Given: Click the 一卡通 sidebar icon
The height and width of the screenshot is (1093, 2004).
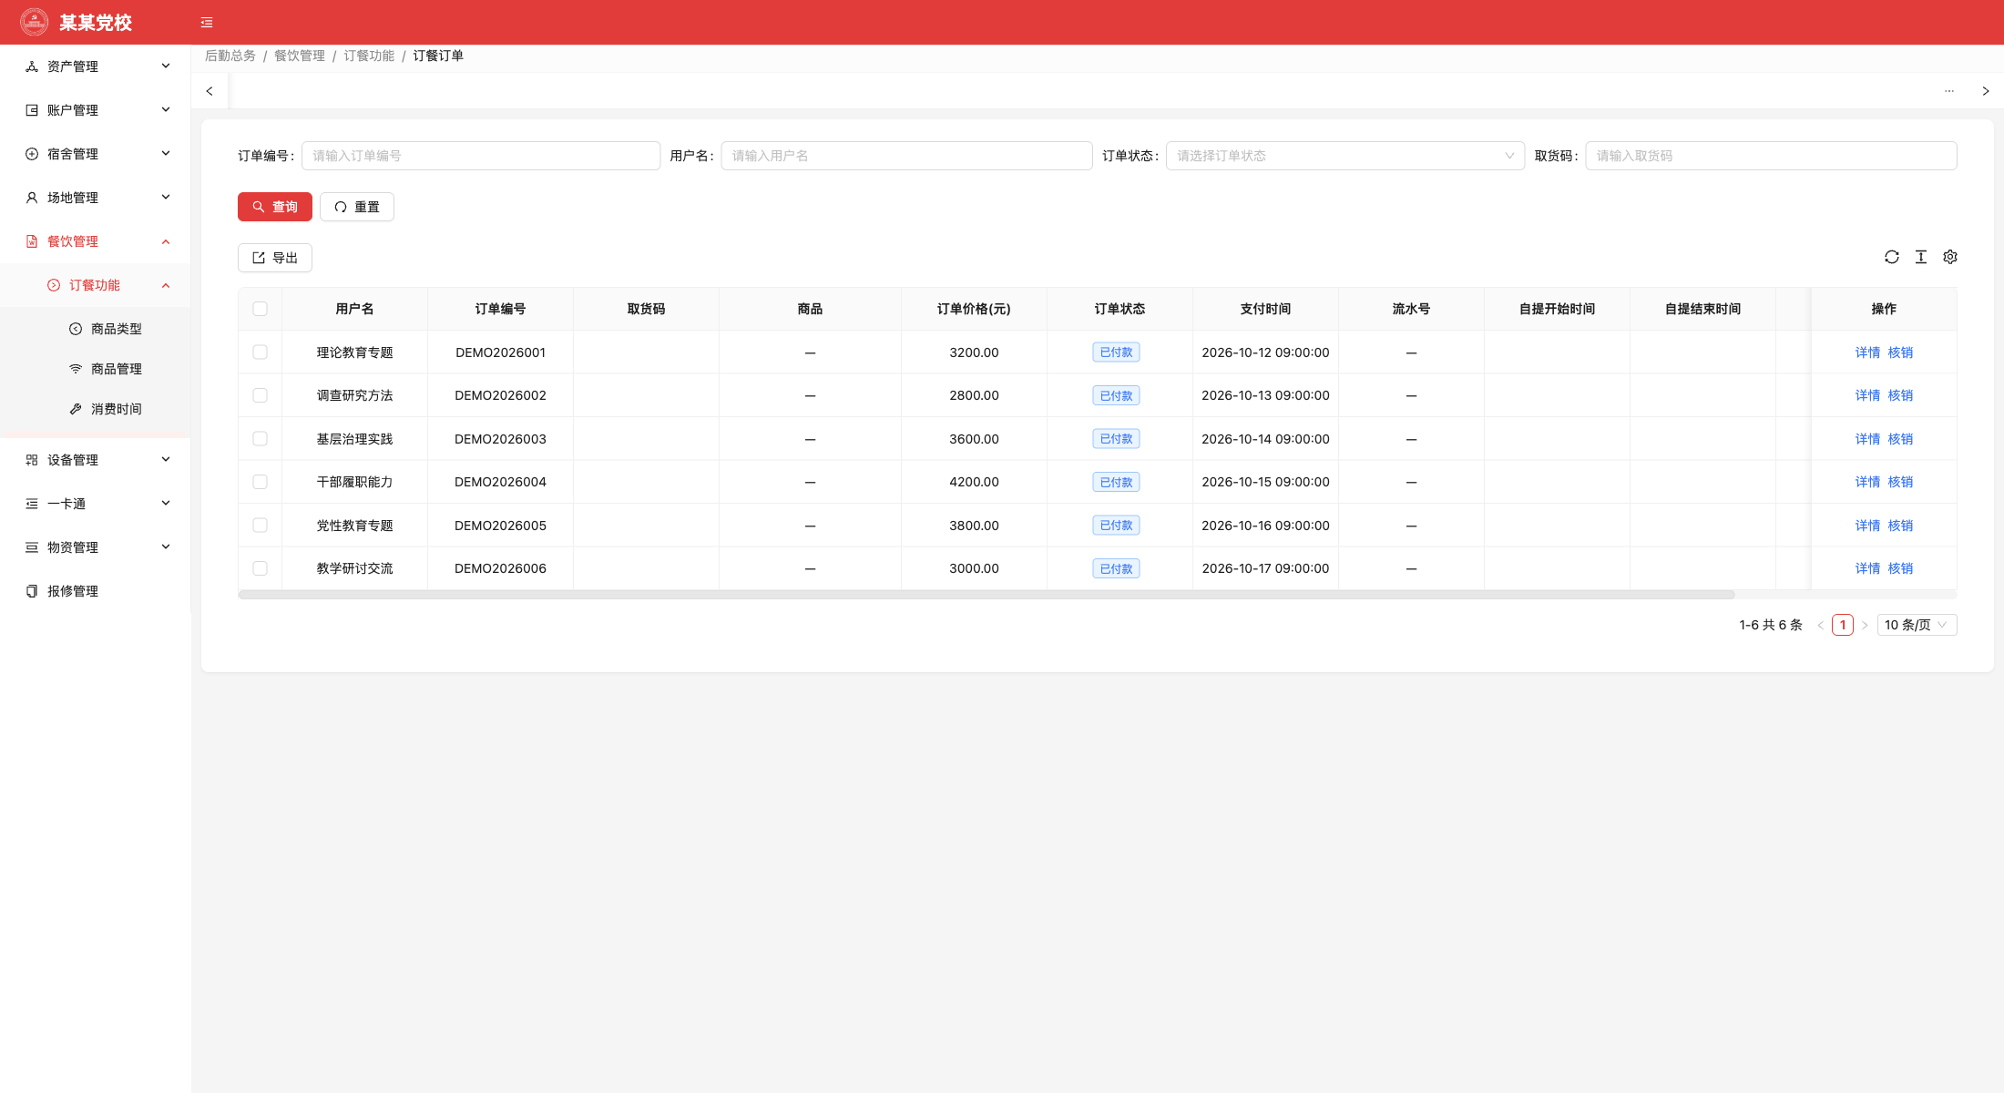Looking at the screenshot, I should point(32,504).
